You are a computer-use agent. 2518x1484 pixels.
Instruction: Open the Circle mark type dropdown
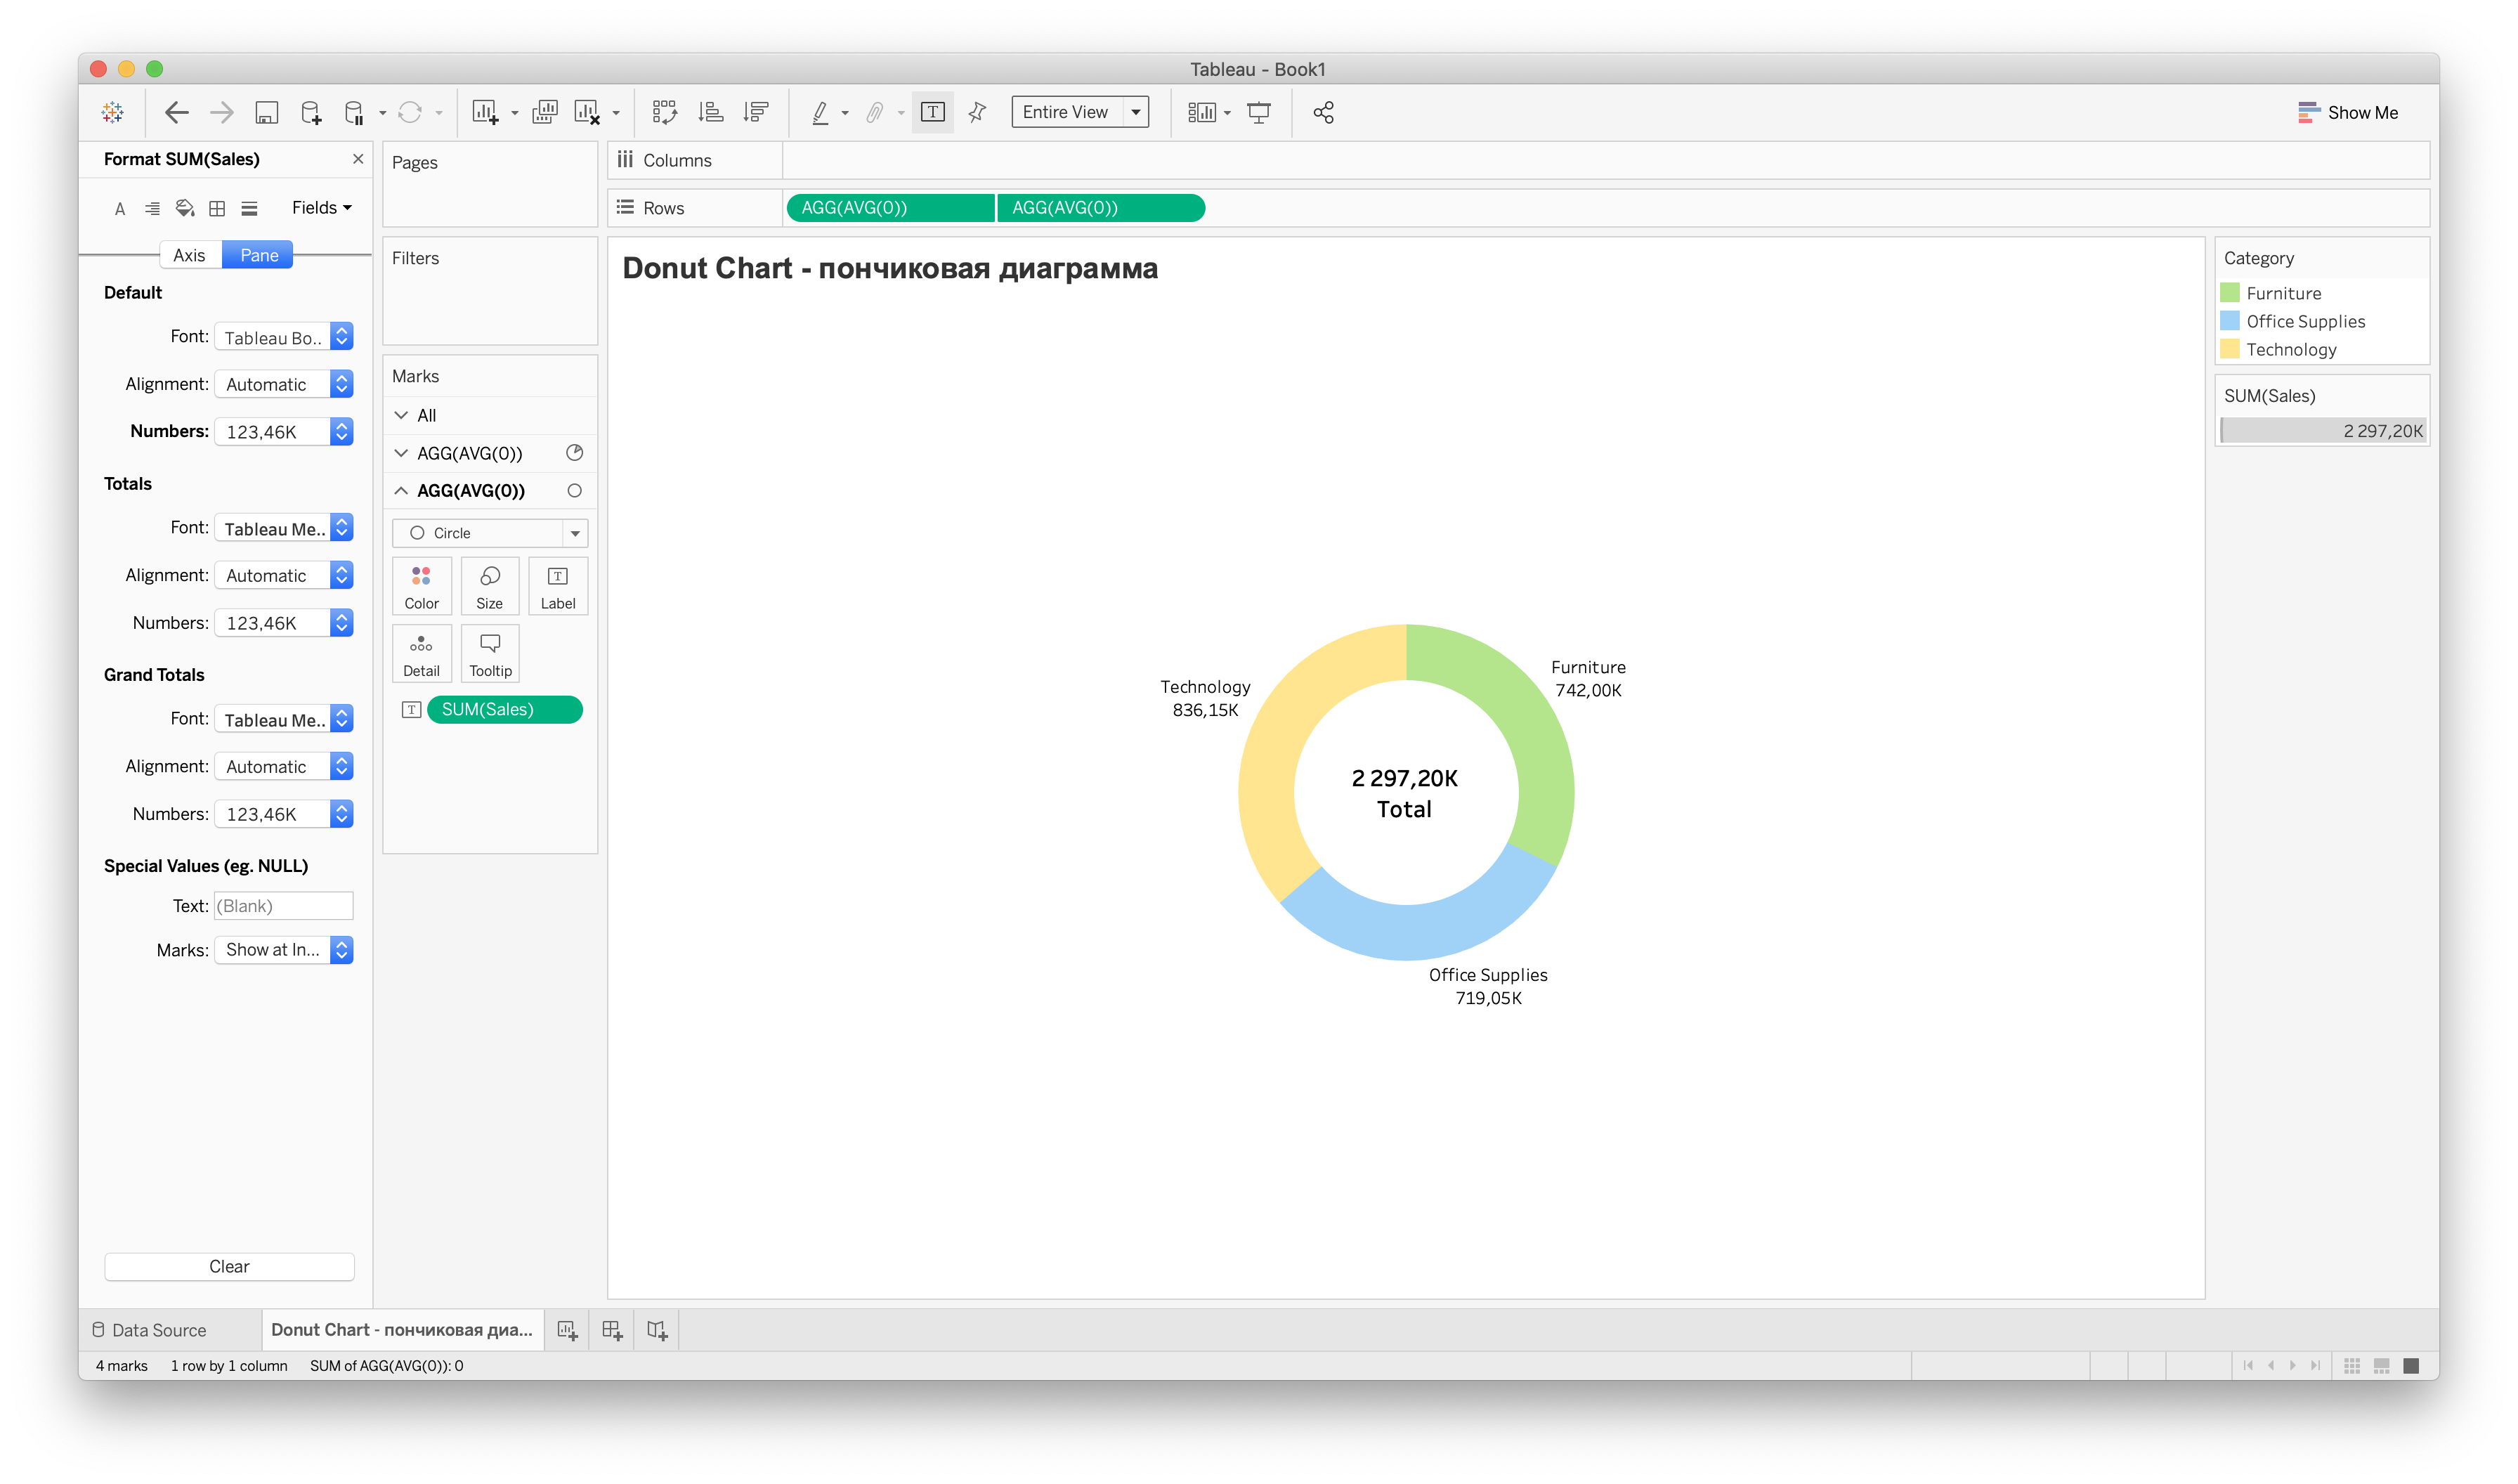tap(490, 533)
